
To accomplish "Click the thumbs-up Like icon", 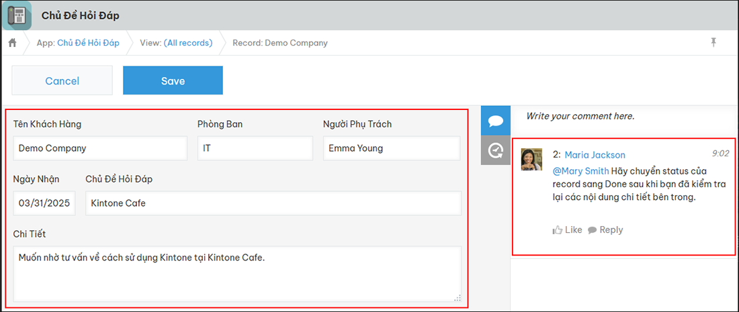I will [x=558, y=230].
